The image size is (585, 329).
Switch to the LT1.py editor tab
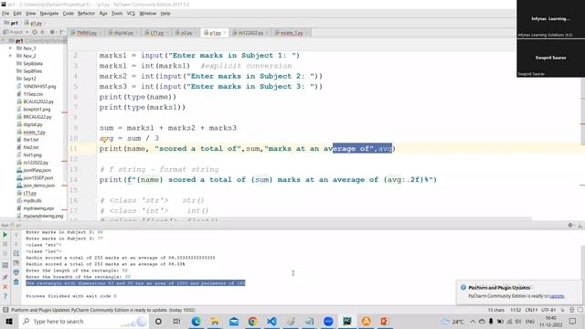156,33
